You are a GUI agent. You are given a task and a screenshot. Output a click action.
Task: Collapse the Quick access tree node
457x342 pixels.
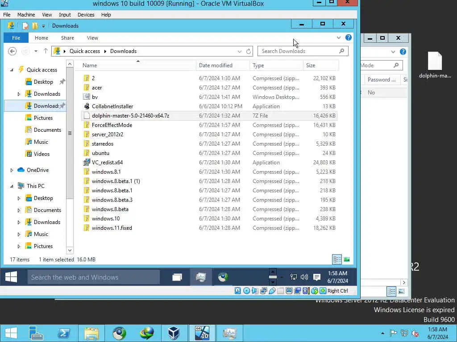coord(12,70)
